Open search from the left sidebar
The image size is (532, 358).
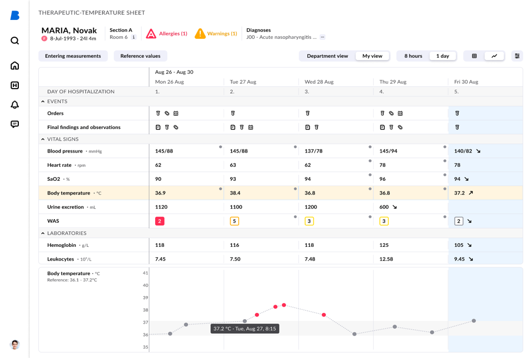(x=15, y=41)
